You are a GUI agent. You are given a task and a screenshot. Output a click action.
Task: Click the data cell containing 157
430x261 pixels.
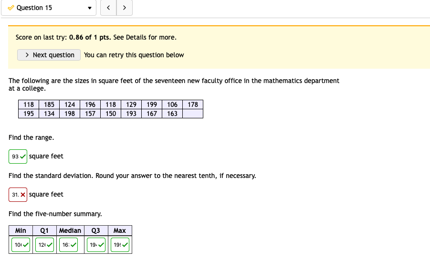(90, 114)
